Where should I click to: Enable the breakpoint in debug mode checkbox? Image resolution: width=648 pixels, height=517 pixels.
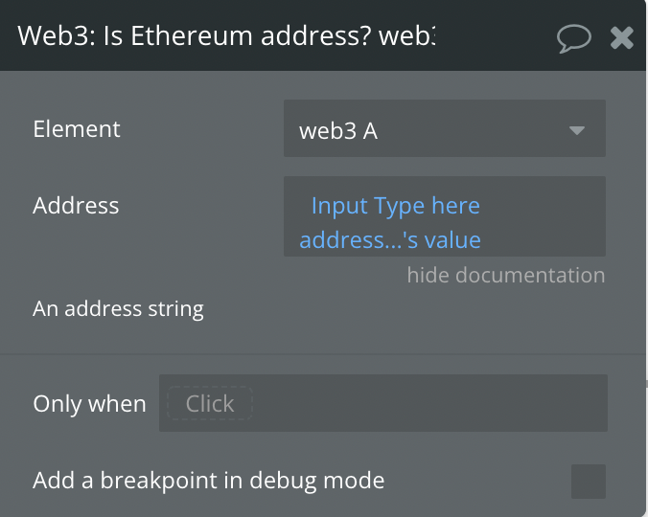589,482
